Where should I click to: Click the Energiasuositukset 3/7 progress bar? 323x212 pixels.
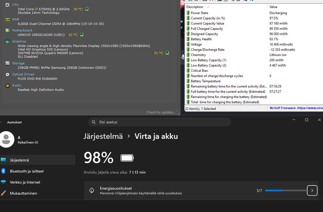point(286,191)
